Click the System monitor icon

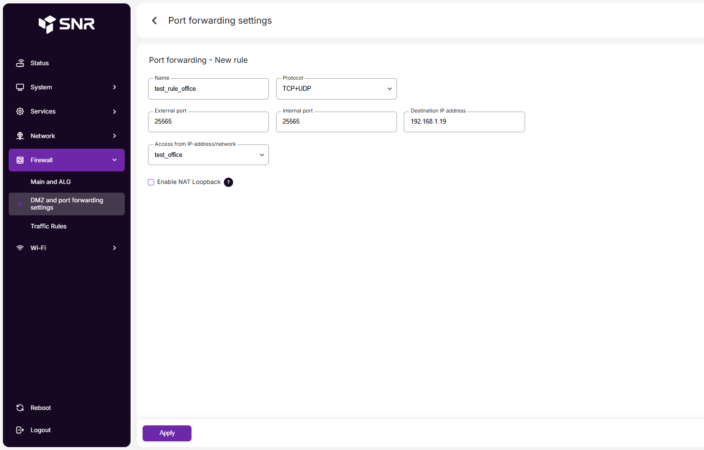(20, 87)
